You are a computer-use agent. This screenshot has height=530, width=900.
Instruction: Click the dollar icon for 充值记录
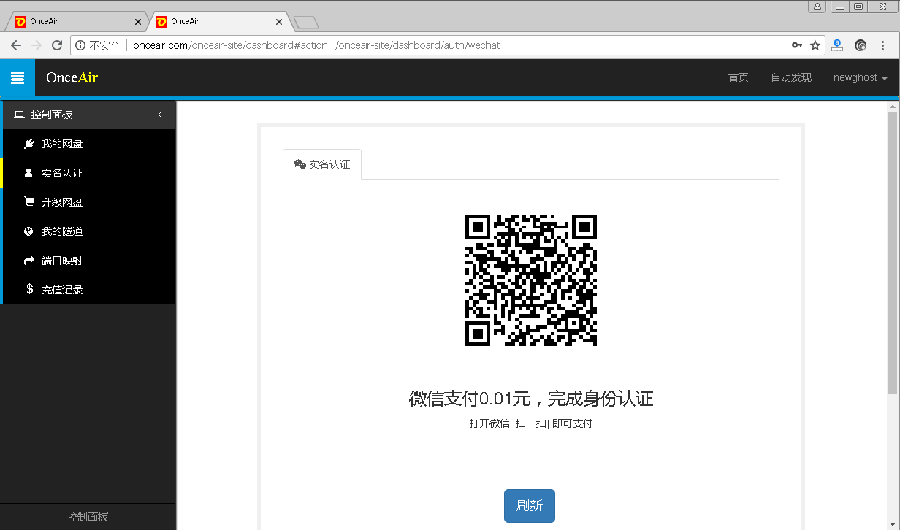30,289
